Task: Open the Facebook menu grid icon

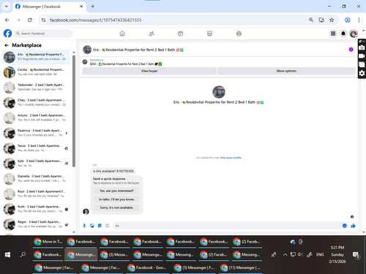Action: (x=333, y=34)
